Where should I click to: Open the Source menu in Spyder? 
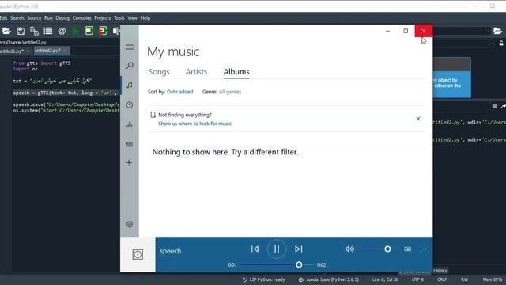(34, 18)
